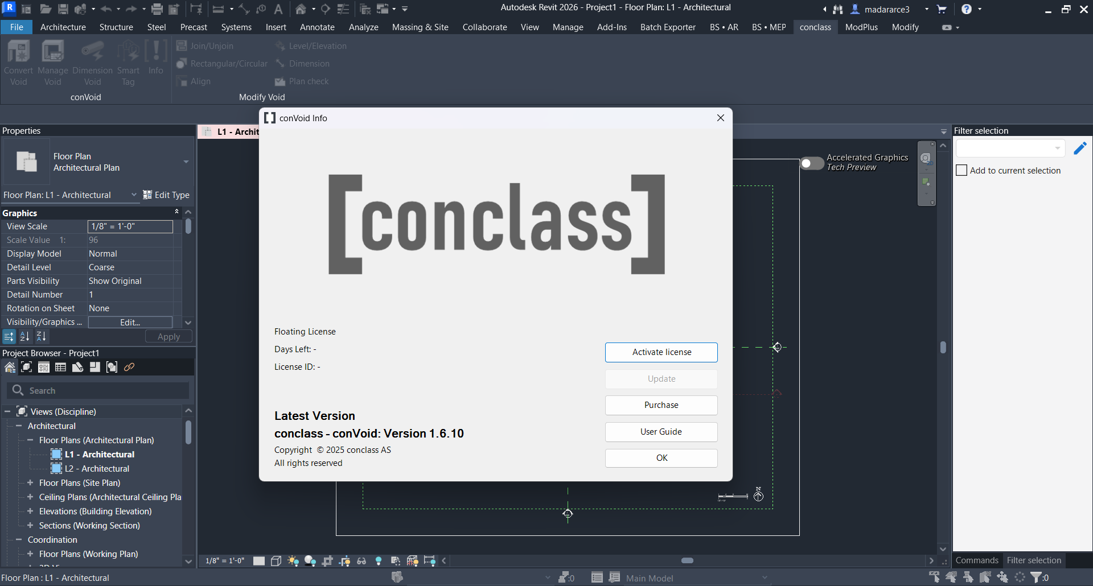
Task: Click the Close Inactive Views icon
Action: [x=365, y=9]
